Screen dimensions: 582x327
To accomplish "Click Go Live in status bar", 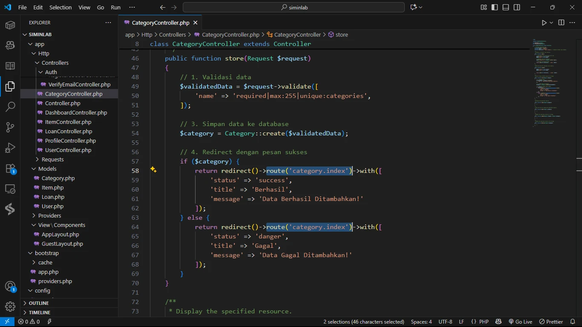I will [x=520, y=322].
